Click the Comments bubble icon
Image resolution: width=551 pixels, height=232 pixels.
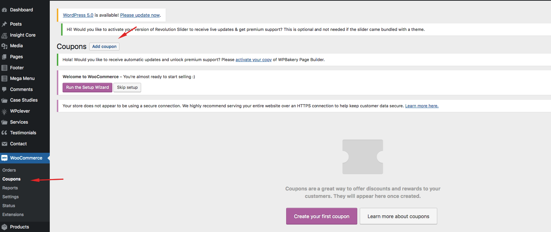(4, 90)
